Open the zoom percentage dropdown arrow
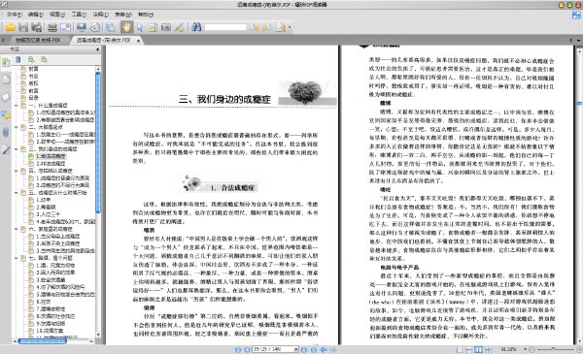Image resolution: width=583 pixels, height=354 pixels. (525, 349)
